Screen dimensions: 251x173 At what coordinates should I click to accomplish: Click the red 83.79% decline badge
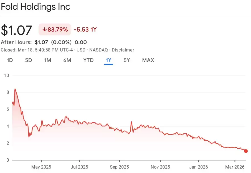click(55, 29)
